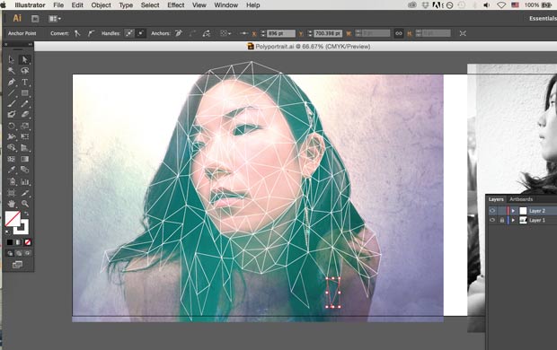This screenshot has width=557, height=350.
Task: Remove selected anchor points button
Action: point(178,33)
